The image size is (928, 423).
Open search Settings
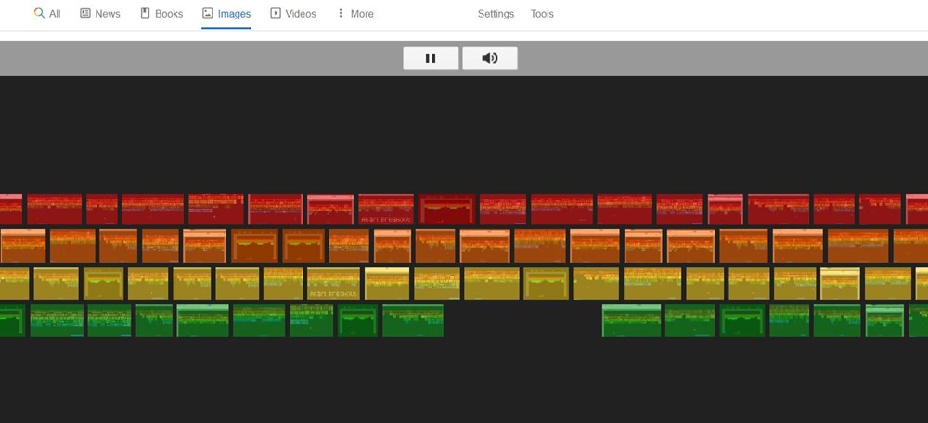(x=496, y=14)
